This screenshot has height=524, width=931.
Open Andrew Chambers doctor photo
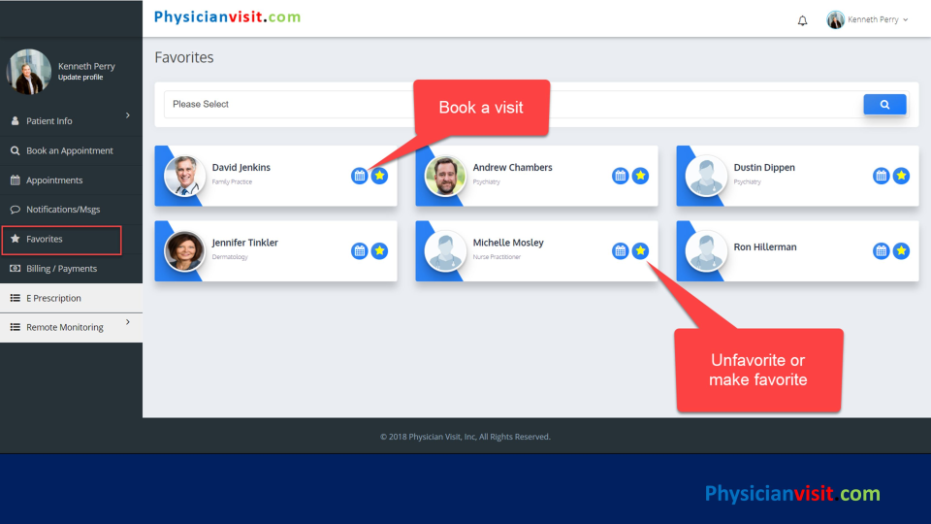445,176
